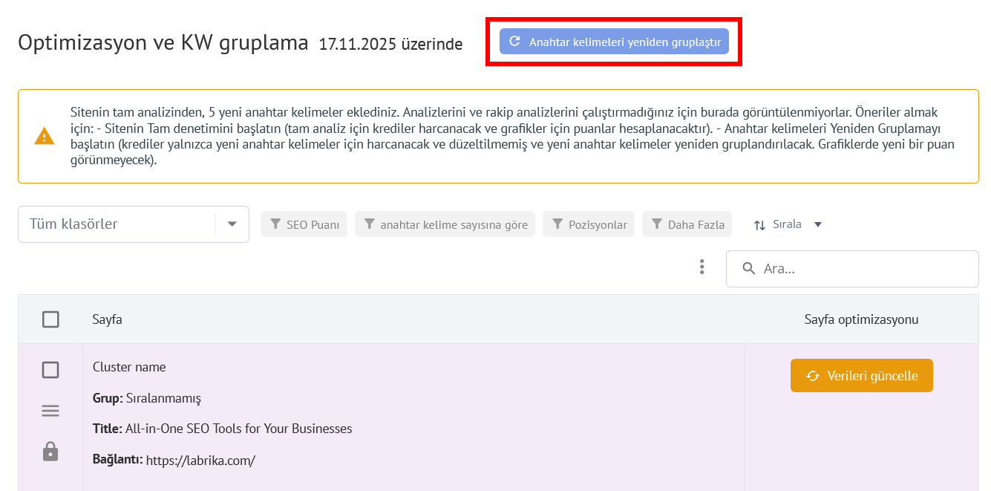Click the Anahtar kelimeleri yeniden gruplaştır button
991x491 pixels.
click(x=613, y=42)
